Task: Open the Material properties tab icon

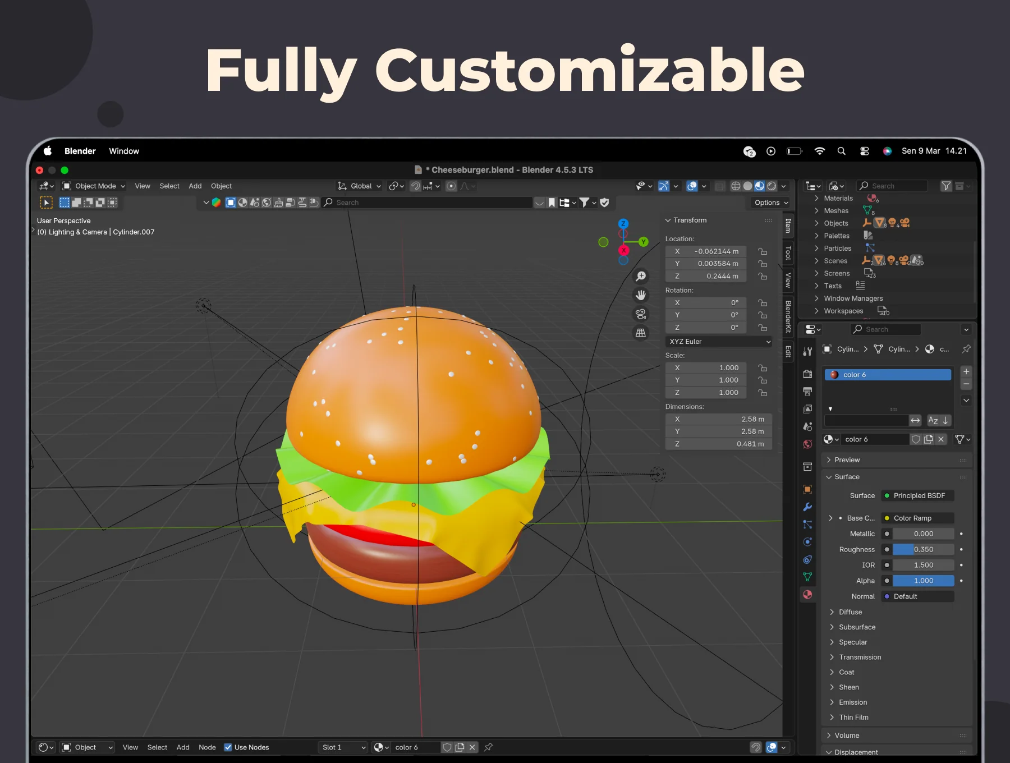Action: coord(807,595)
